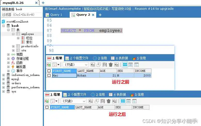
Task: Open the lower 4 表数据 tab
Action: click(117, 95)
